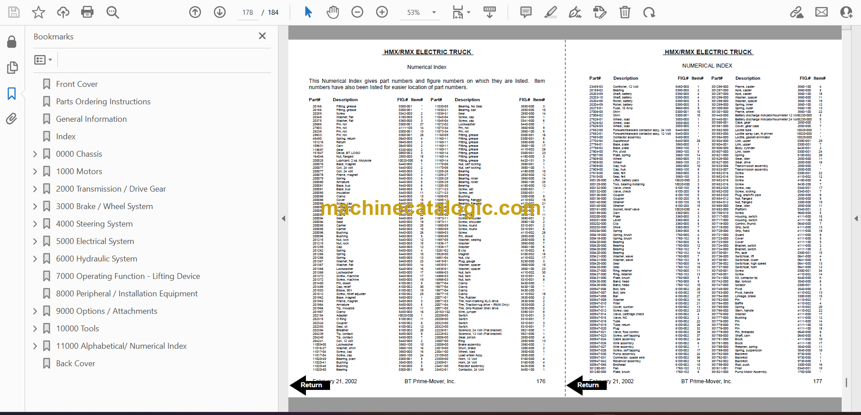Expand the 4000 Steering System bookmark
Viewport: 861px width, 415px height.
(35, 224)
